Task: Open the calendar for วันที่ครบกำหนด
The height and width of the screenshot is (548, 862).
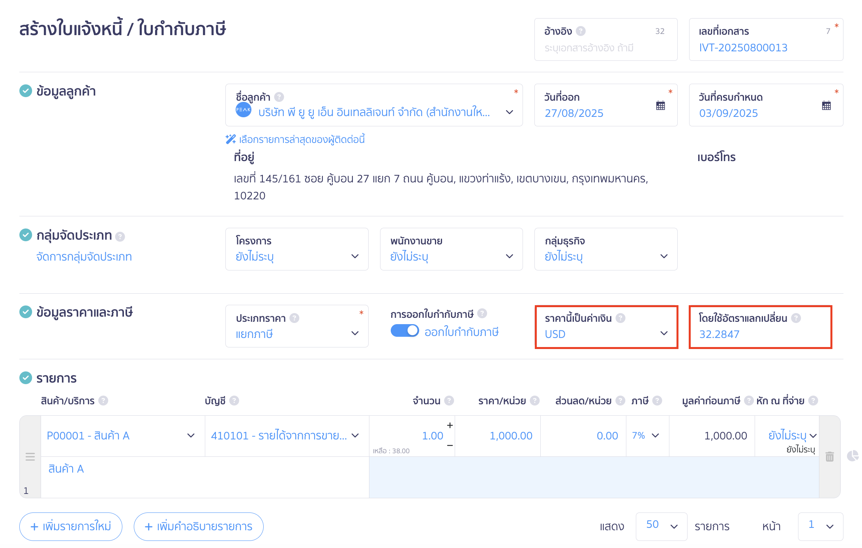Action: point(826,105)
